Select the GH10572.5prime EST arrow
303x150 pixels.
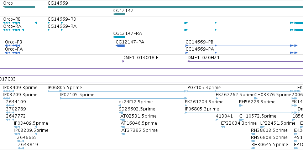[x=241, y=120]
